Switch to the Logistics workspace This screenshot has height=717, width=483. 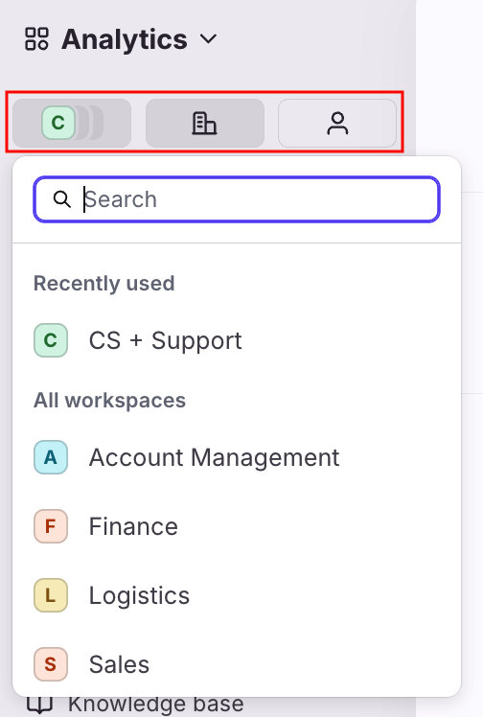[x=237, y=595]
